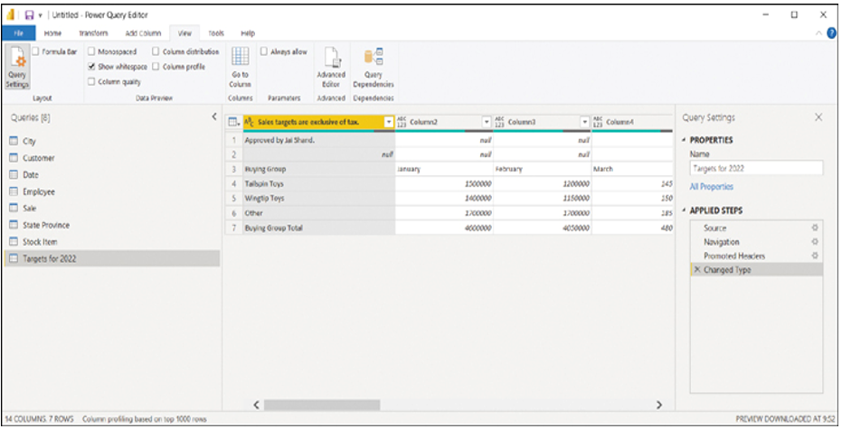This screenshot has width=842, height=429.
Task: Click City query table icon
Action: click(14, 141)
